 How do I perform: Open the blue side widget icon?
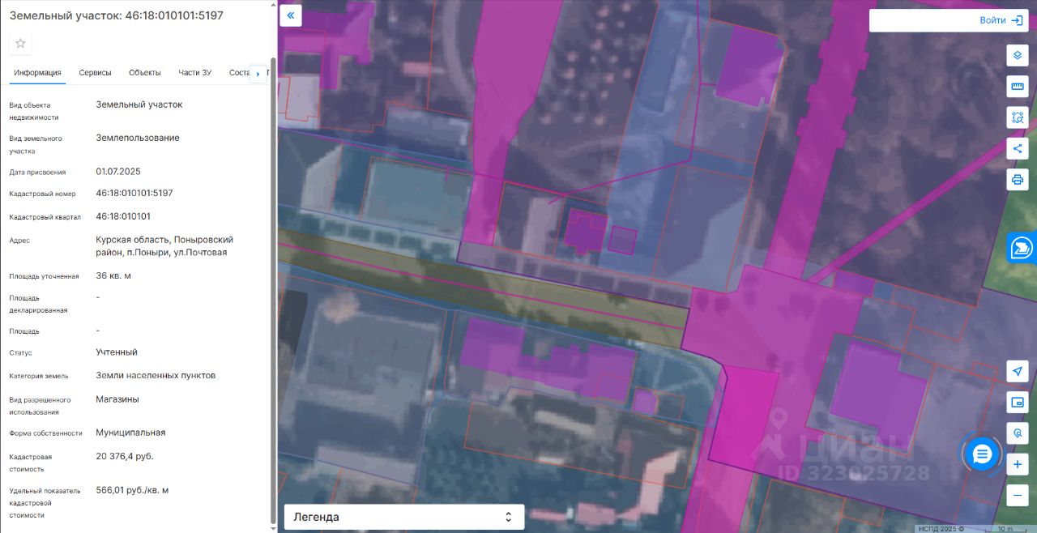tap(1022, 247)
